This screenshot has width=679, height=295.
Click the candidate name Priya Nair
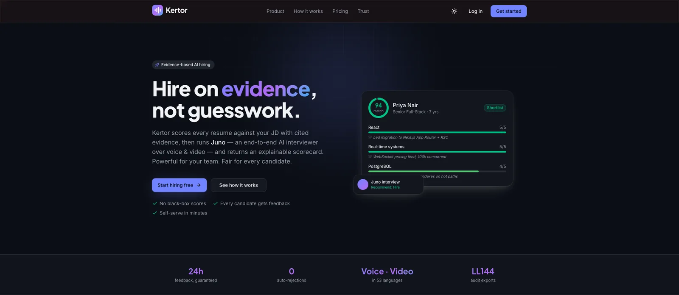[x=405, y=105]
